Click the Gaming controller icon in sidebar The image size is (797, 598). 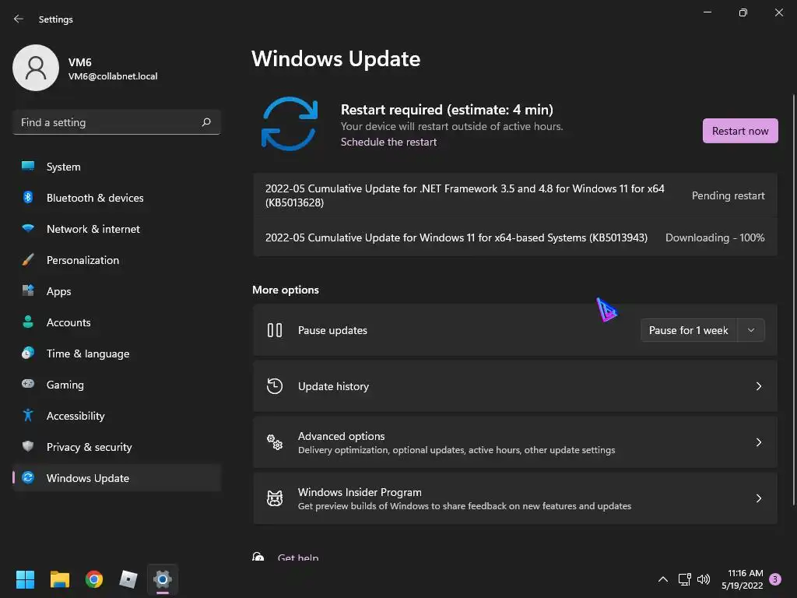pyautogui.click(x=28, y=383)
